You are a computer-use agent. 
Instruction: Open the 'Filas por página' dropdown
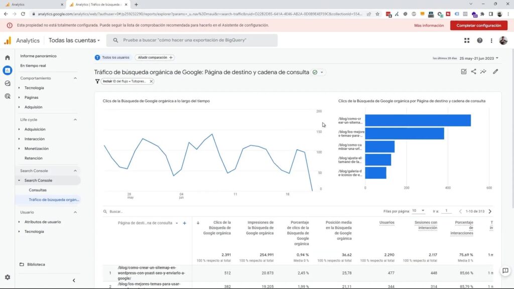[418, 211]
